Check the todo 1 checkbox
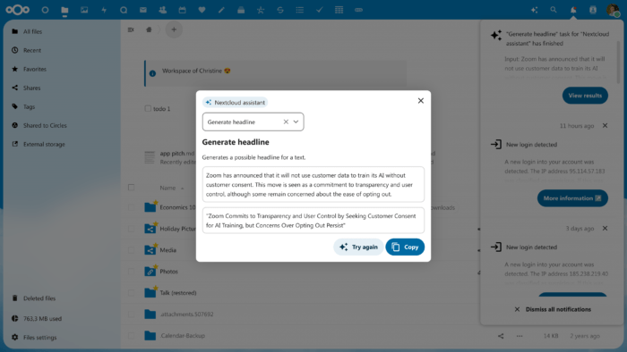The width and height of the screenshot is (627, 352). tap(148, 108)
